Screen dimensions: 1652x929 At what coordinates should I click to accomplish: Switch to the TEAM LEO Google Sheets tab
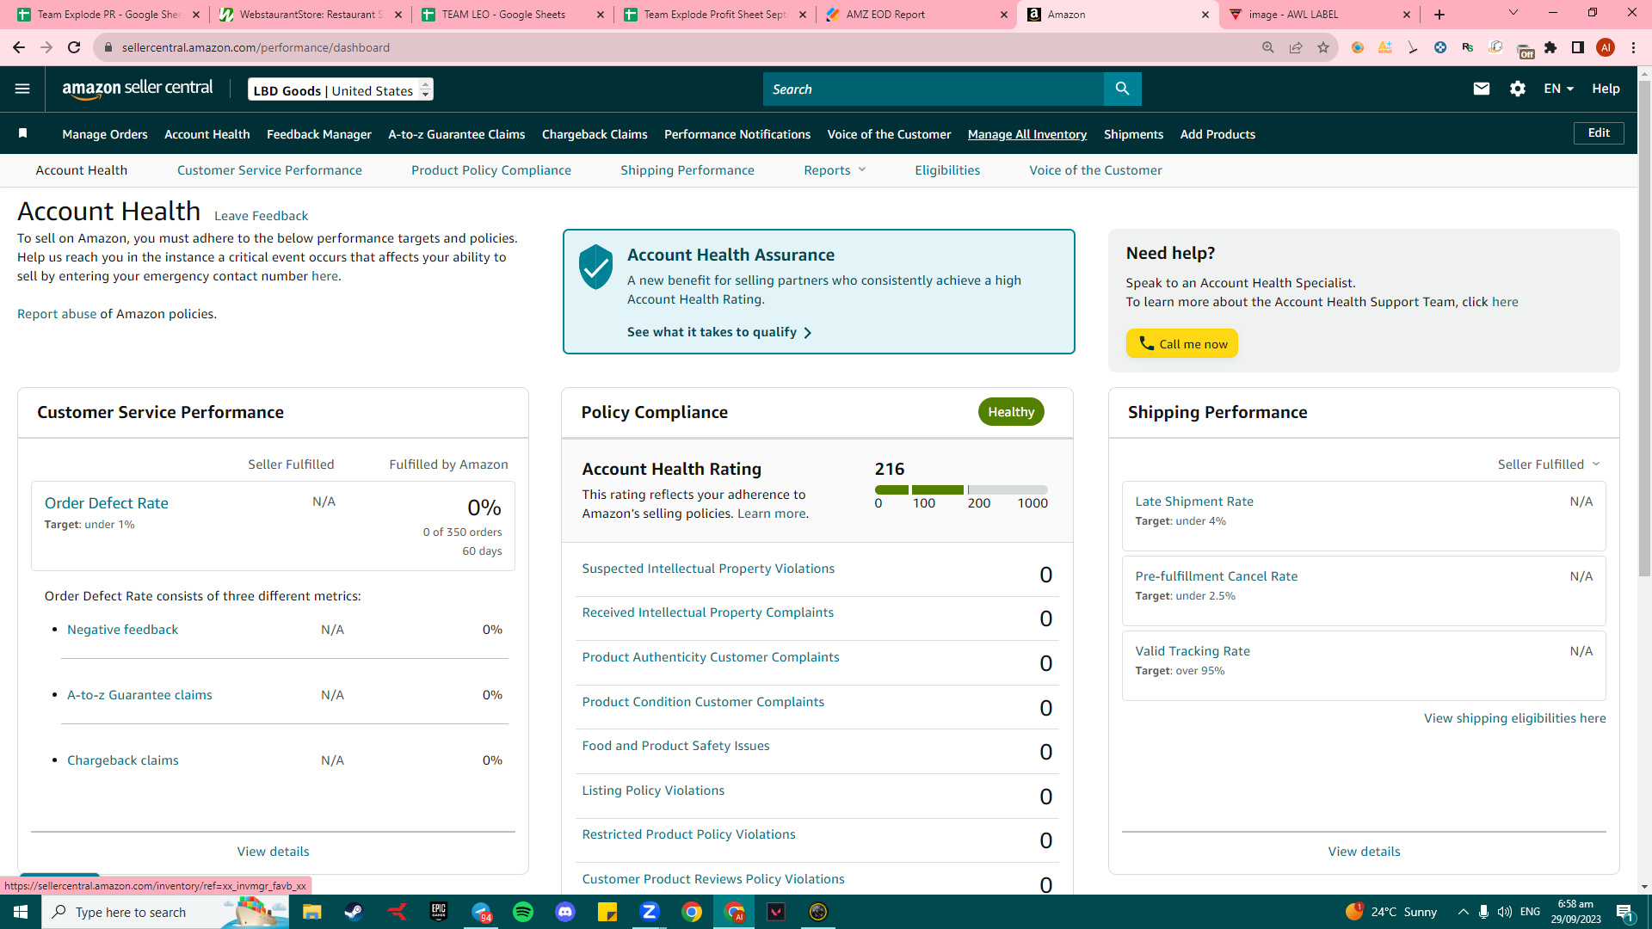tap(513, 15)
